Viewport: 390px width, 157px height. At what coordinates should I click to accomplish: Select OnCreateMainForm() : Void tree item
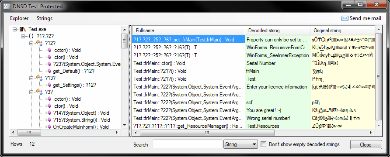(81, 127)
